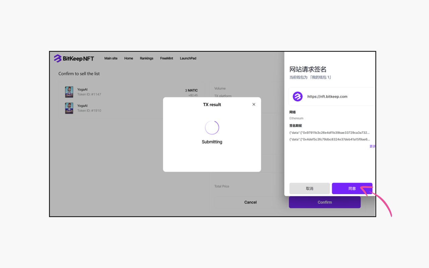Click the Cancel button on sell page
This screenshot has width=429, height=268.
click(x=250, y=202)
